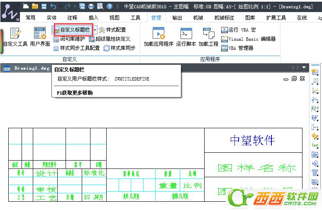Click 运行脚本 icon
Viewport: 322px width, 210px height.
click(186, 37)
